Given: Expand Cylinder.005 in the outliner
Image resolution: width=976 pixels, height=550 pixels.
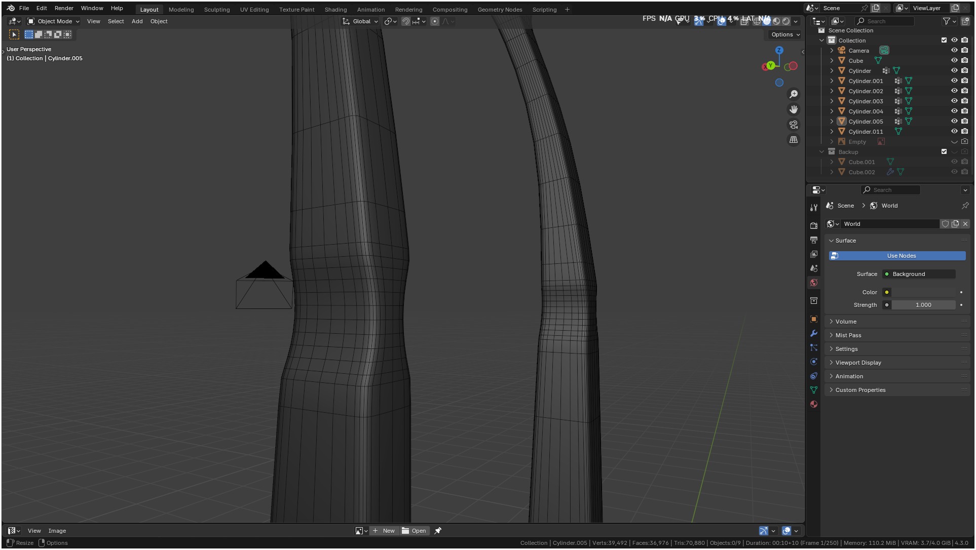Looking at the screenshot, I should click(832, 122).
